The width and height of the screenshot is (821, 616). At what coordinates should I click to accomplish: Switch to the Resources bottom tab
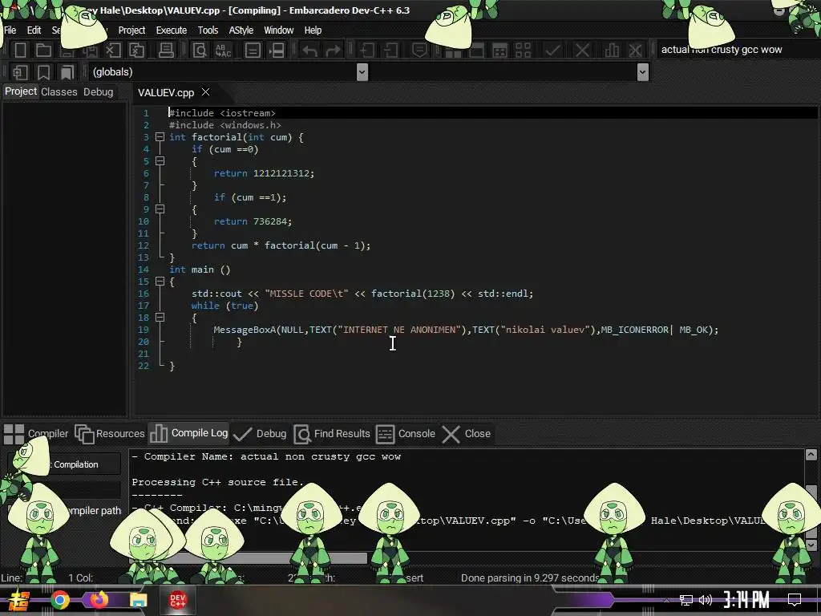[109, 434]
